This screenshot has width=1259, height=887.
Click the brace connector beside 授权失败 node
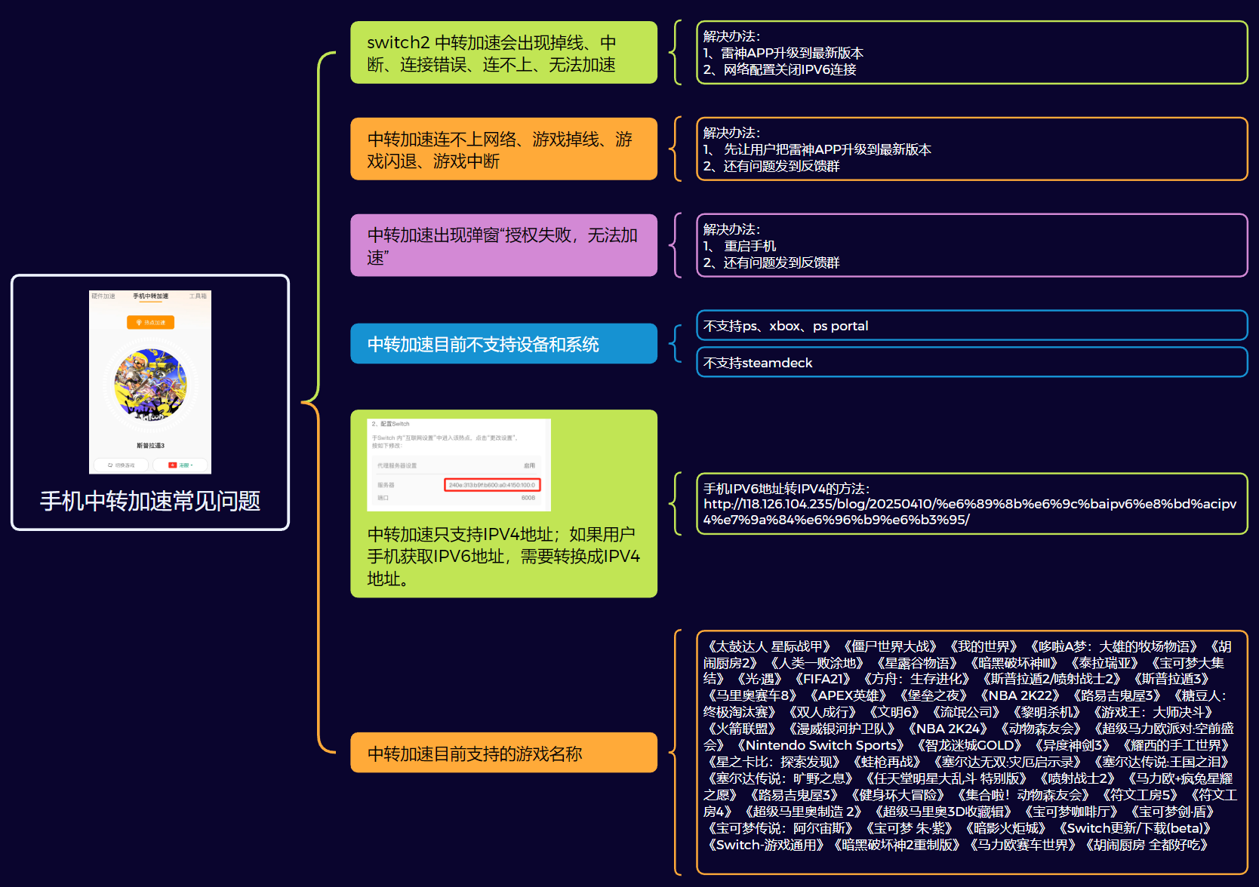(x=676, y=246)
